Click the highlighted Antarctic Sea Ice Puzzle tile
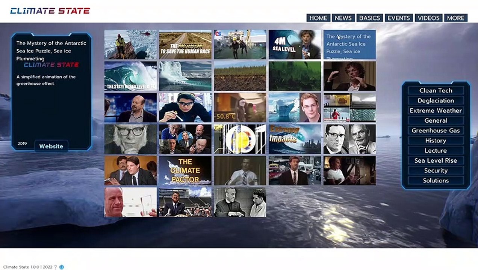478x270 pixels. (x=349, y=45)
